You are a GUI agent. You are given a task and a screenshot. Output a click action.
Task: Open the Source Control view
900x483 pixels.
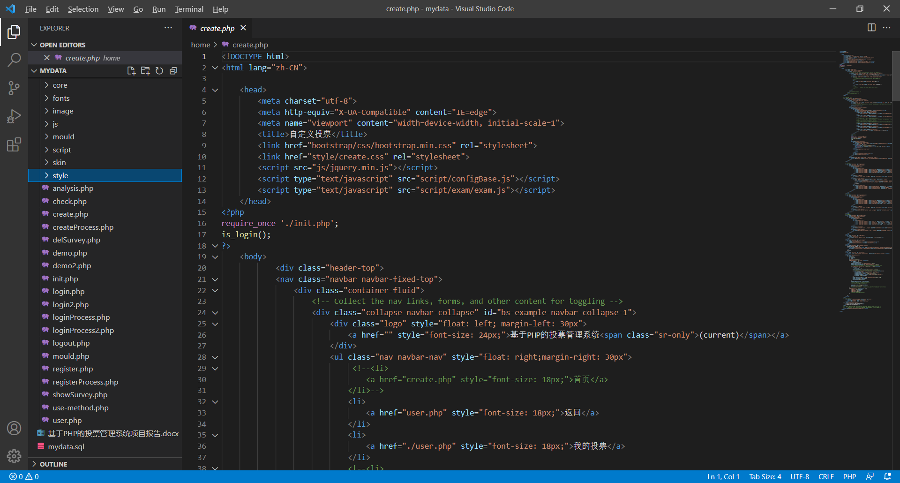coord(14,88)
